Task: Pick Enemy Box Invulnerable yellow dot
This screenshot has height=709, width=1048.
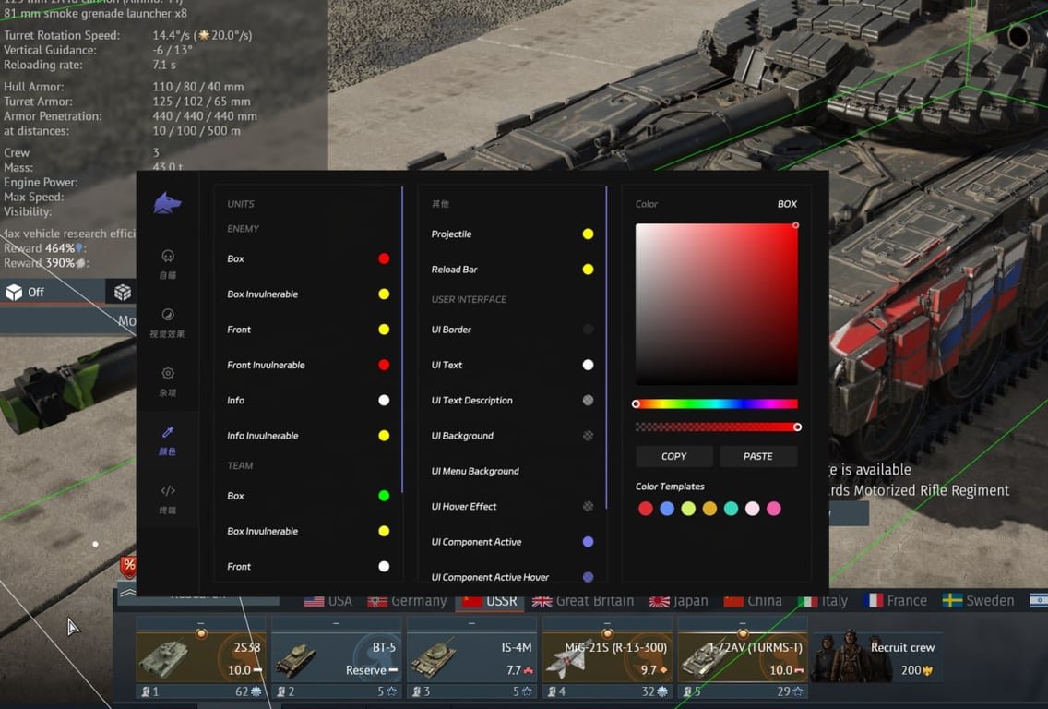Action: (384, 294)
